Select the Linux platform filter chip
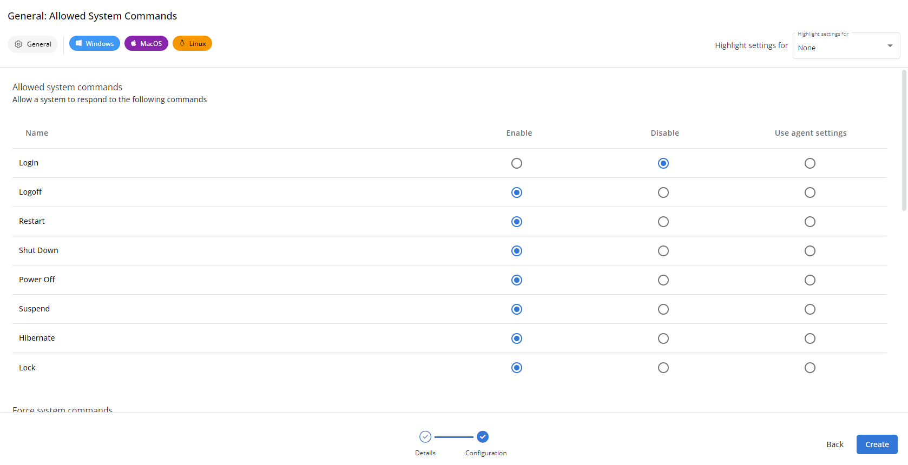 pyautogui.click(x=192, y=44)
